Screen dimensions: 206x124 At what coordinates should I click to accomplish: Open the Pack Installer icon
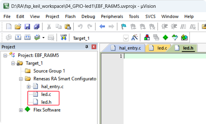click(184, 37)
